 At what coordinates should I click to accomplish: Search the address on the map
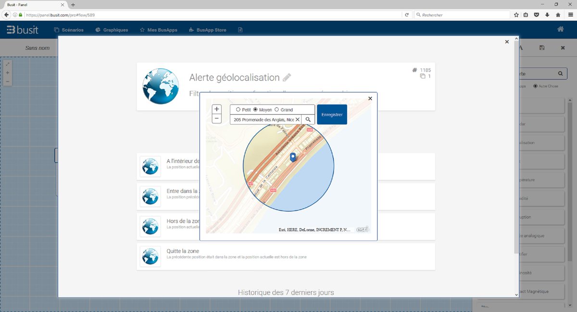[x=308, y=119]
